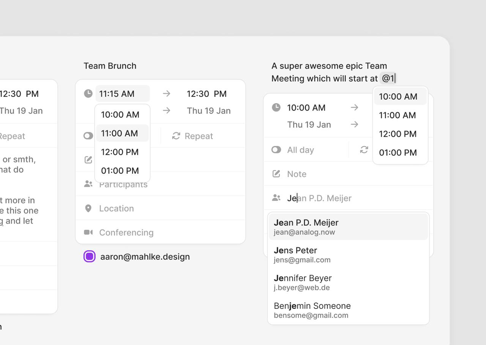Choose 01:00 PM in Team Brunch time list
The height and width of the screenshot is (345, 486).
coord(122,171)
